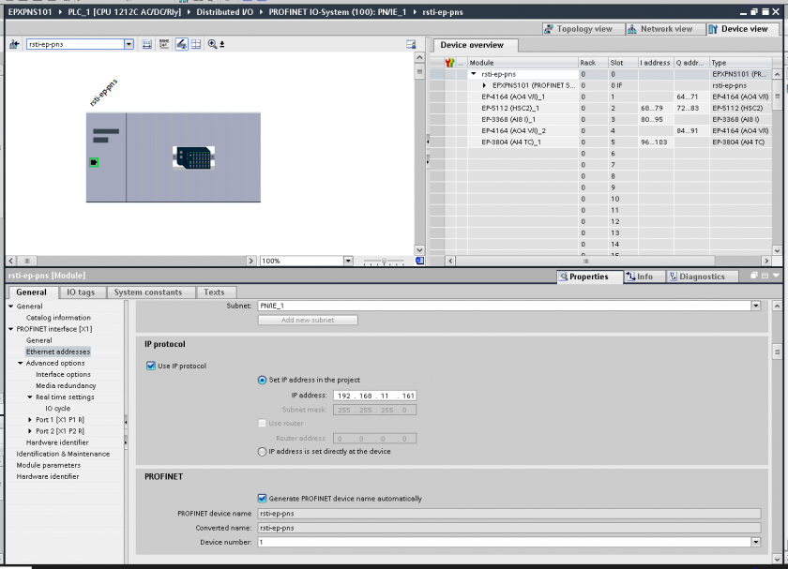Collapse the inspector with the down-arrow icon
This screenshot has width=788, height=569.
click(x=776, y=276)
